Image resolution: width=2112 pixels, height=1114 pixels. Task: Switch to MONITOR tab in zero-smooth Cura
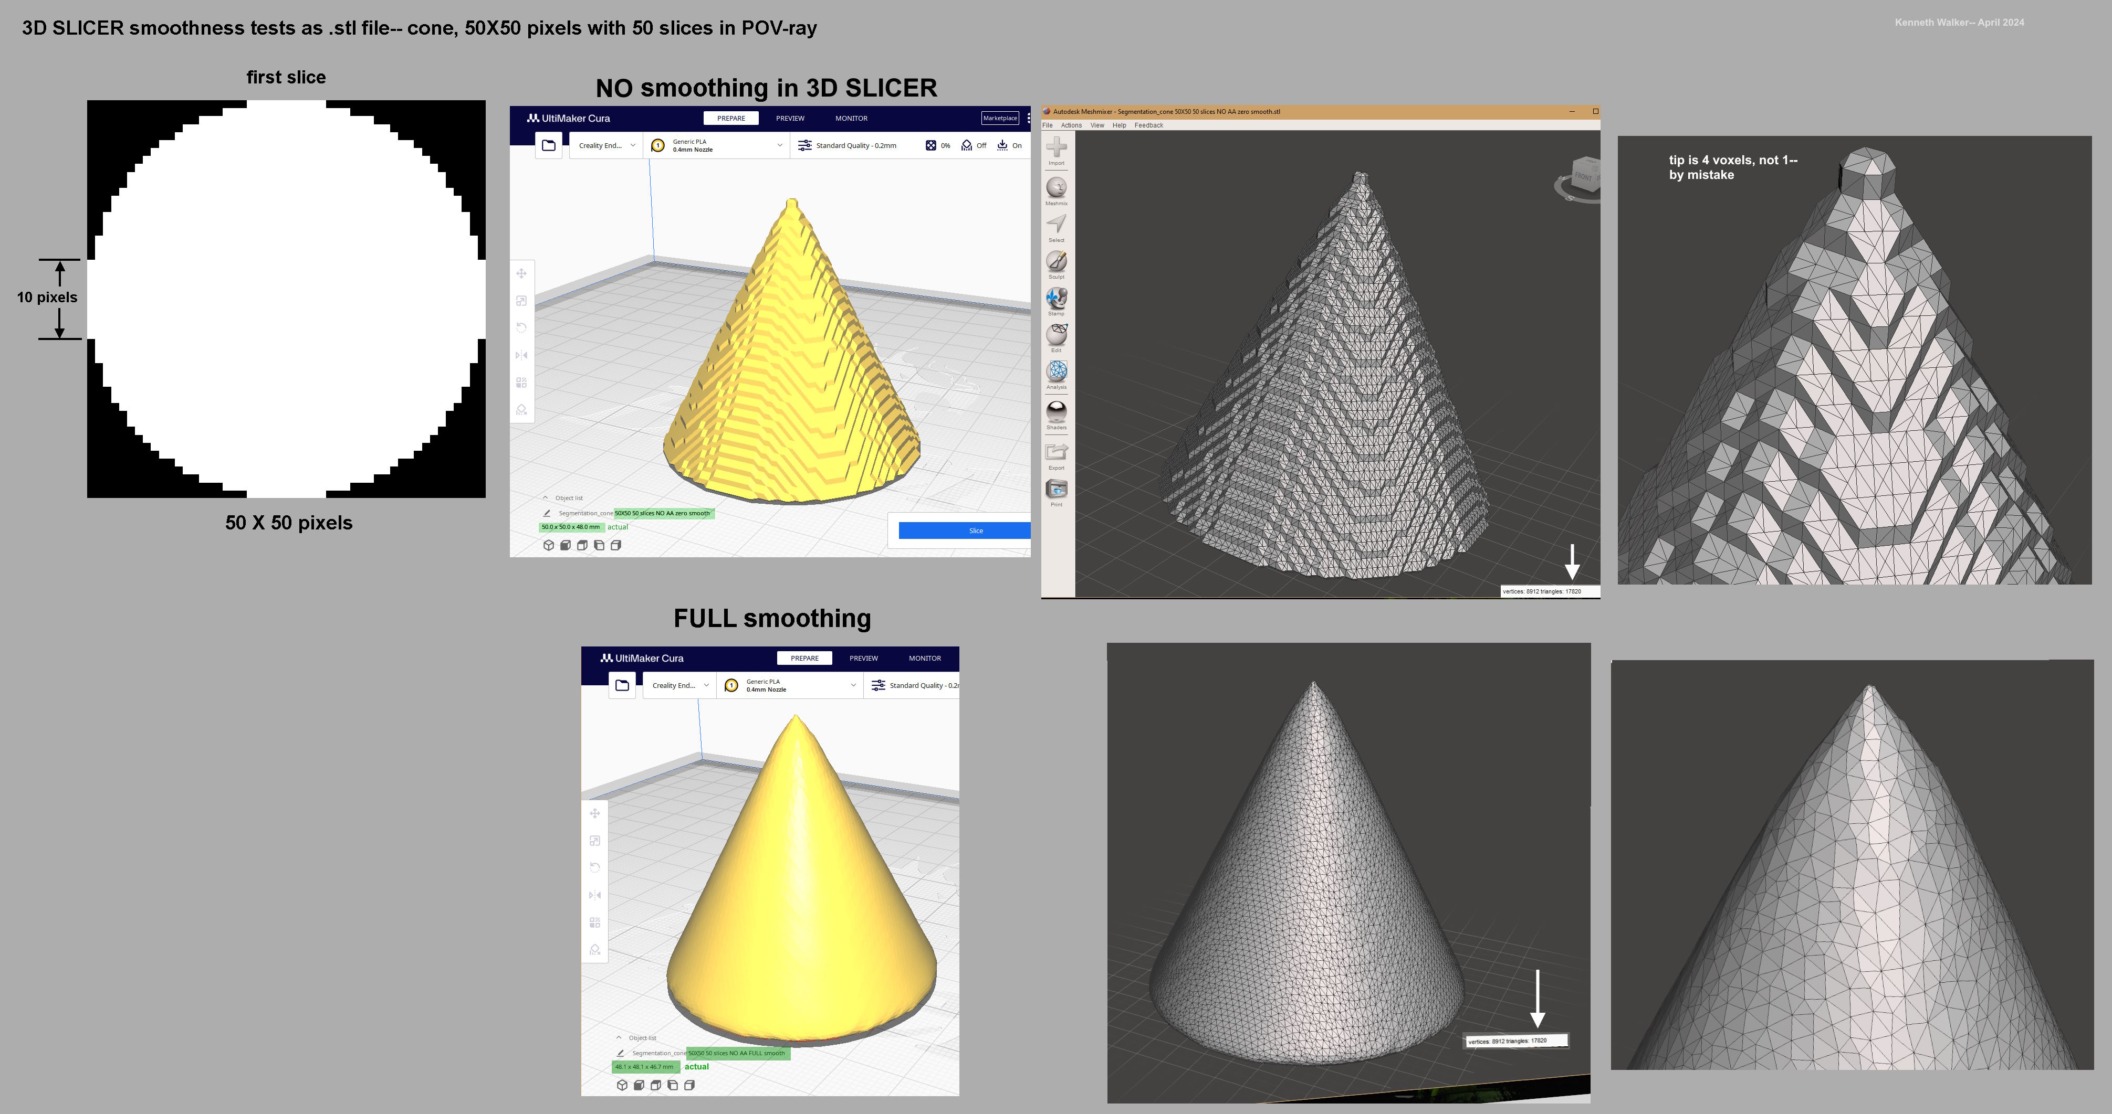point(851,118)
